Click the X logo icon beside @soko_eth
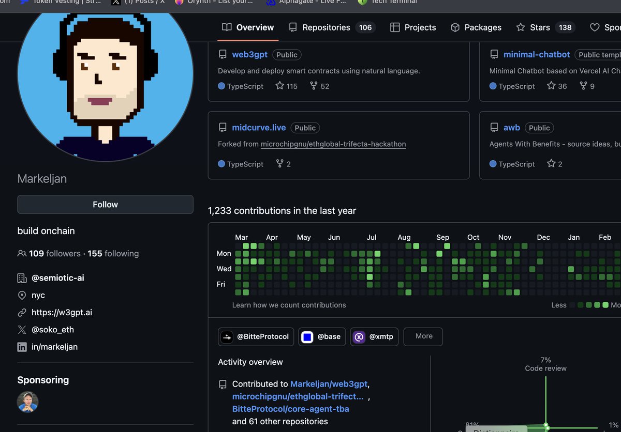Image resolution: width=621 pixels, height=432 pixels. (22, 330)
